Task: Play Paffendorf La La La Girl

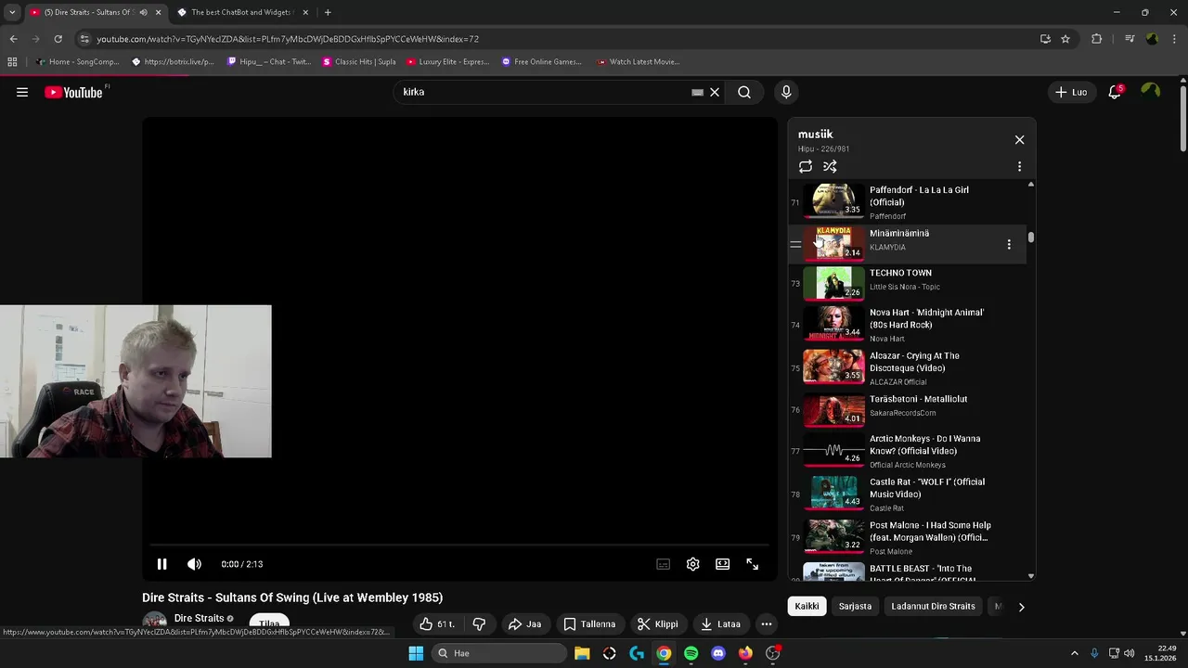Action: [908, 202]
